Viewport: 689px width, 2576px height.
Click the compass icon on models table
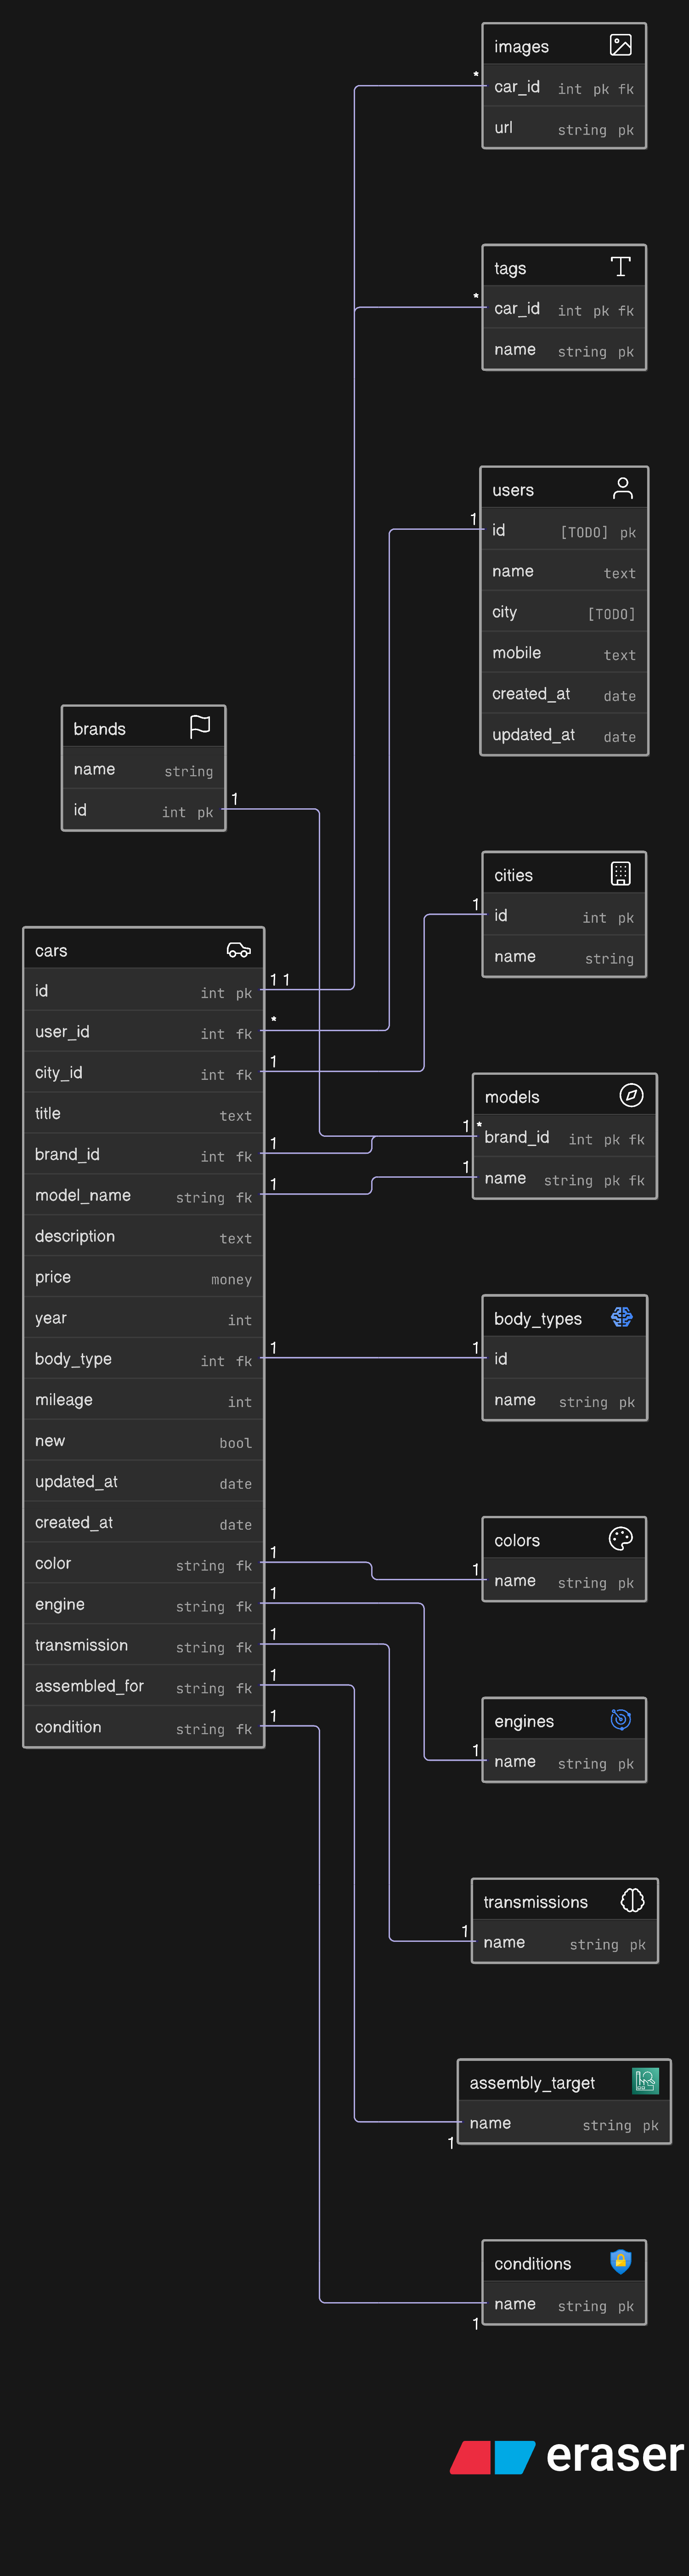tap(631, 1096)
